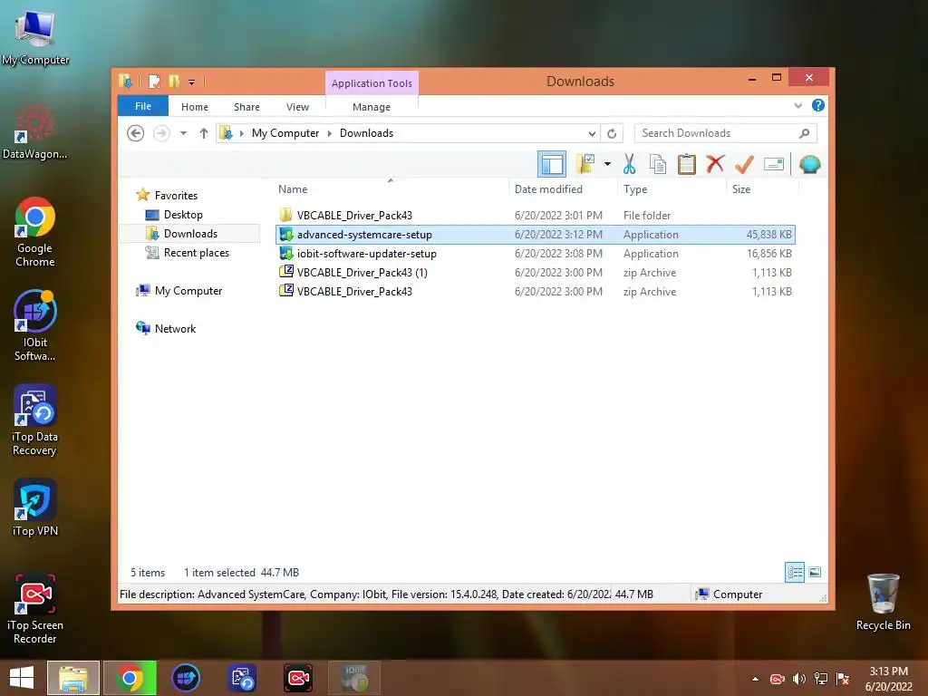Open the iTop Screen Recorder desktop shortcut
This screenshot has width=928, height=696.
click(35, 609)
